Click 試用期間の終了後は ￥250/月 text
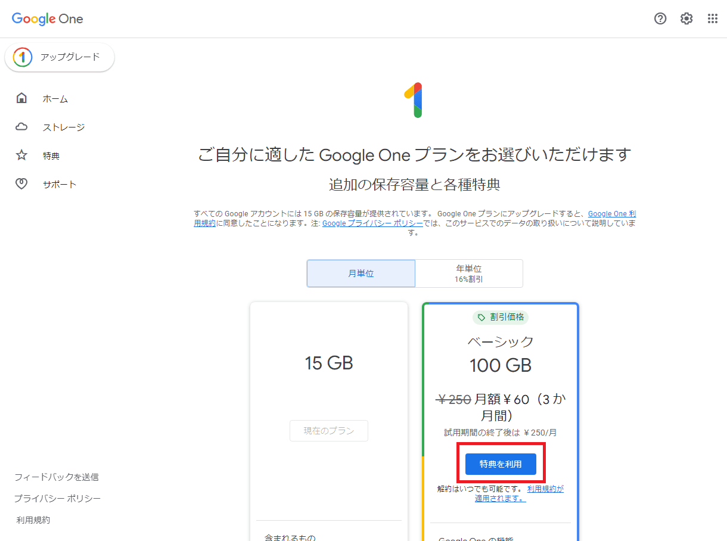The image size is (727, 541). [x=501, y=433]
